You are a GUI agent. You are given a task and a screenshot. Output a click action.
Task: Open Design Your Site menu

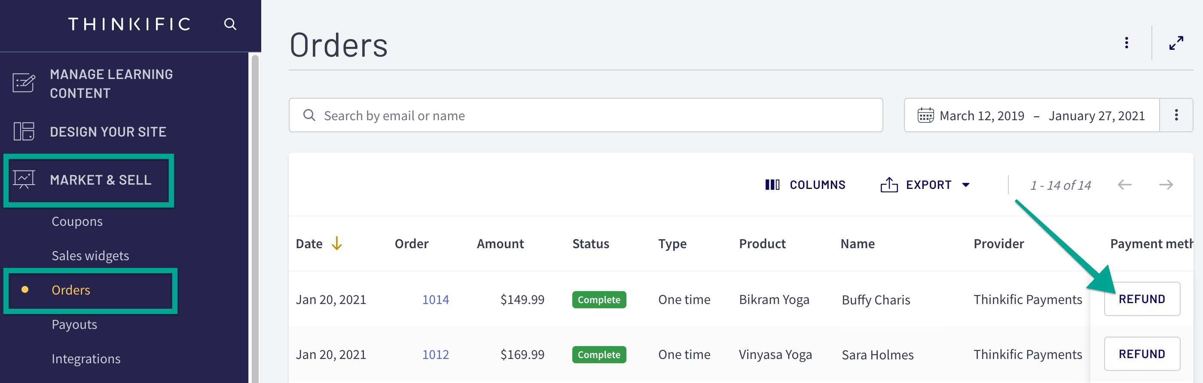108,132
